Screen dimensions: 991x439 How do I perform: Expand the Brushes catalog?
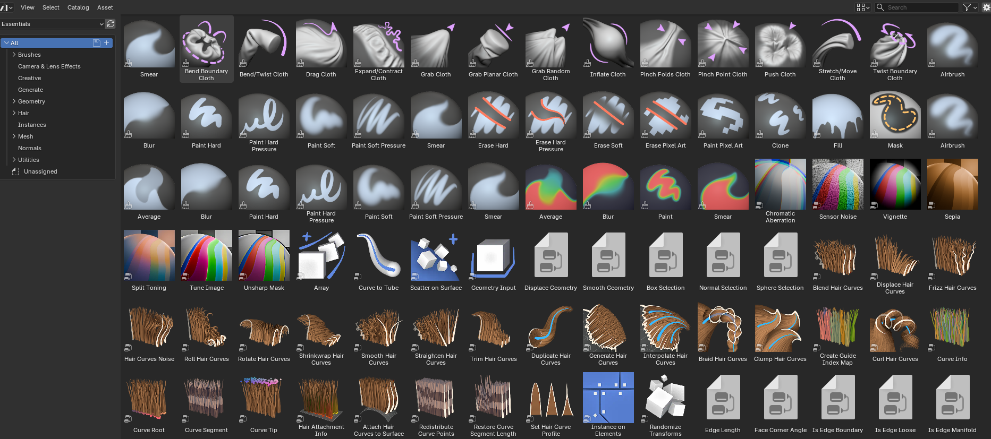point(14,55)
